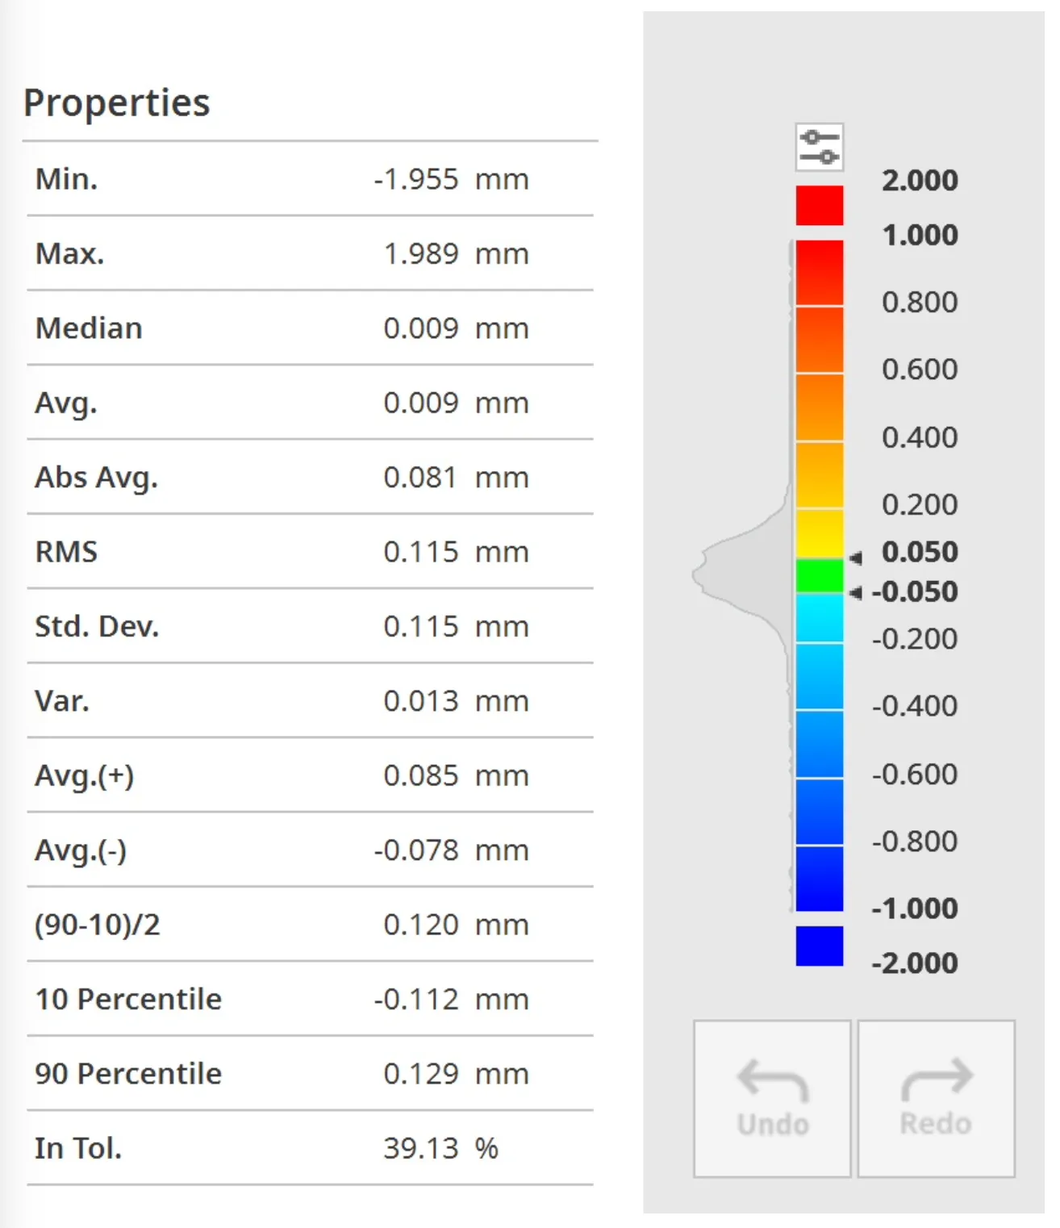The height and width of the screenshot is (1228, 1060).
Task: Select the 10 Percentile value -0.112
Action: pyautogui.click(x=415, y=1000)
